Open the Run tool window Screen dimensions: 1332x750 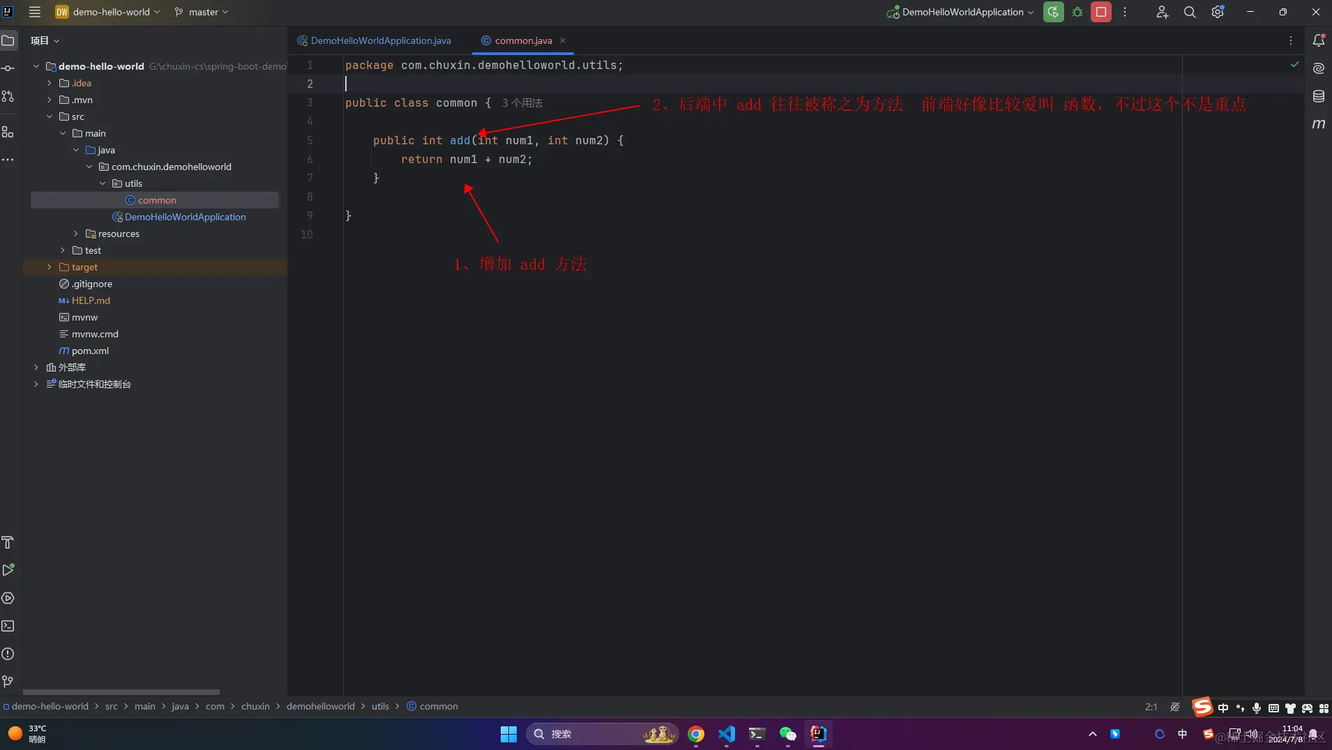tap(8, 570)
